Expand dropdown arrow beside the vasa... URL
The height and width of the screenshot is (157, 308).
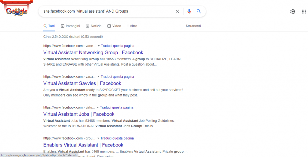[98, 77]
